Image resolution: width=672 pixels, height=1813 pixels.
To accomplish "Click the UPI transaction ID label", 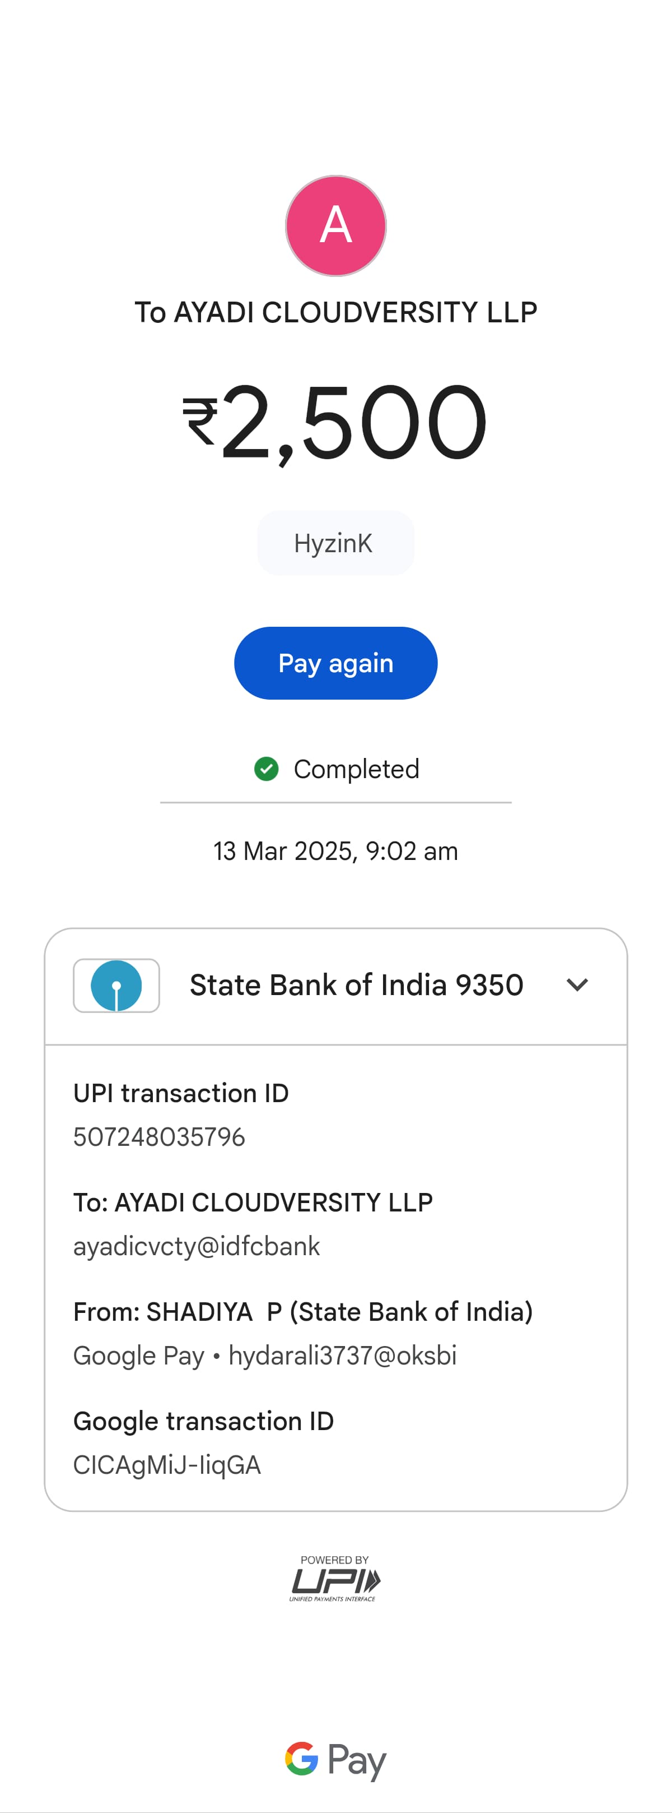I will (181, 1093).
